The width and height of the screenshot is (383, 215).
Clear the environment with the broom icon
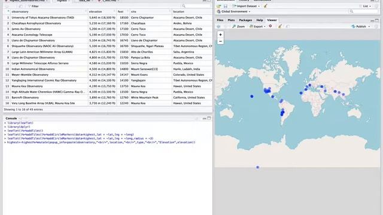pos(265,6)
